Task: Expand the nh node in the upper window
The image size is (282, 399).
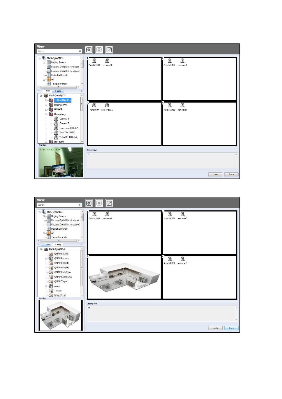Action: 44,80
